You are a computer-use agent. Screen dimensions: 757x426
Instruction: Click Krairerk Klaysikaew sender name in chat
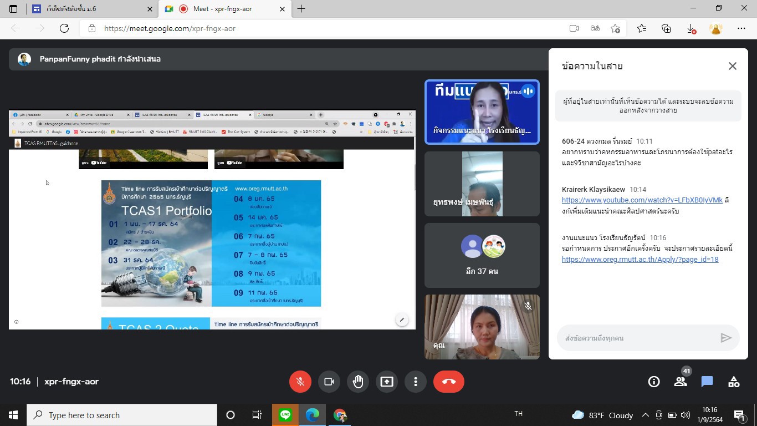click(594, 189)
